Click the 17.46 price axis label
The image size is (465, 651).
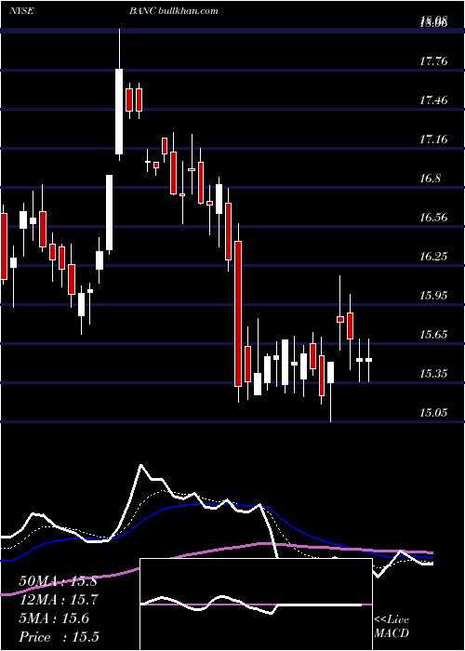click(433, 100)
